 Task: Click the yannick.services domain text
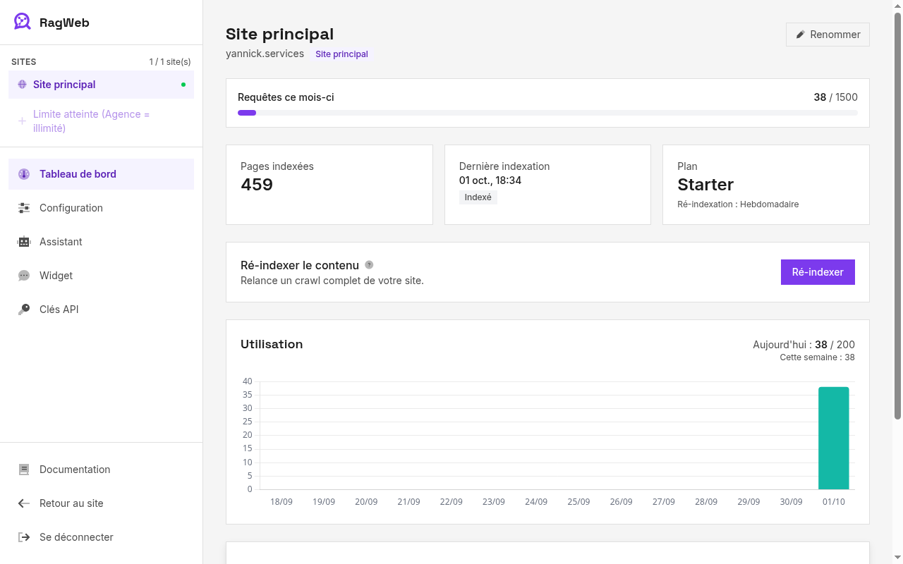pyautogui.click(x=265, y=54)
